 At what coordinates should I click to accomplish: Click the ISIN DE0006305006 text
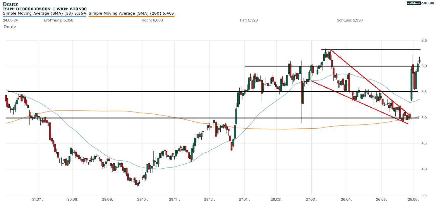coord(27,9)
